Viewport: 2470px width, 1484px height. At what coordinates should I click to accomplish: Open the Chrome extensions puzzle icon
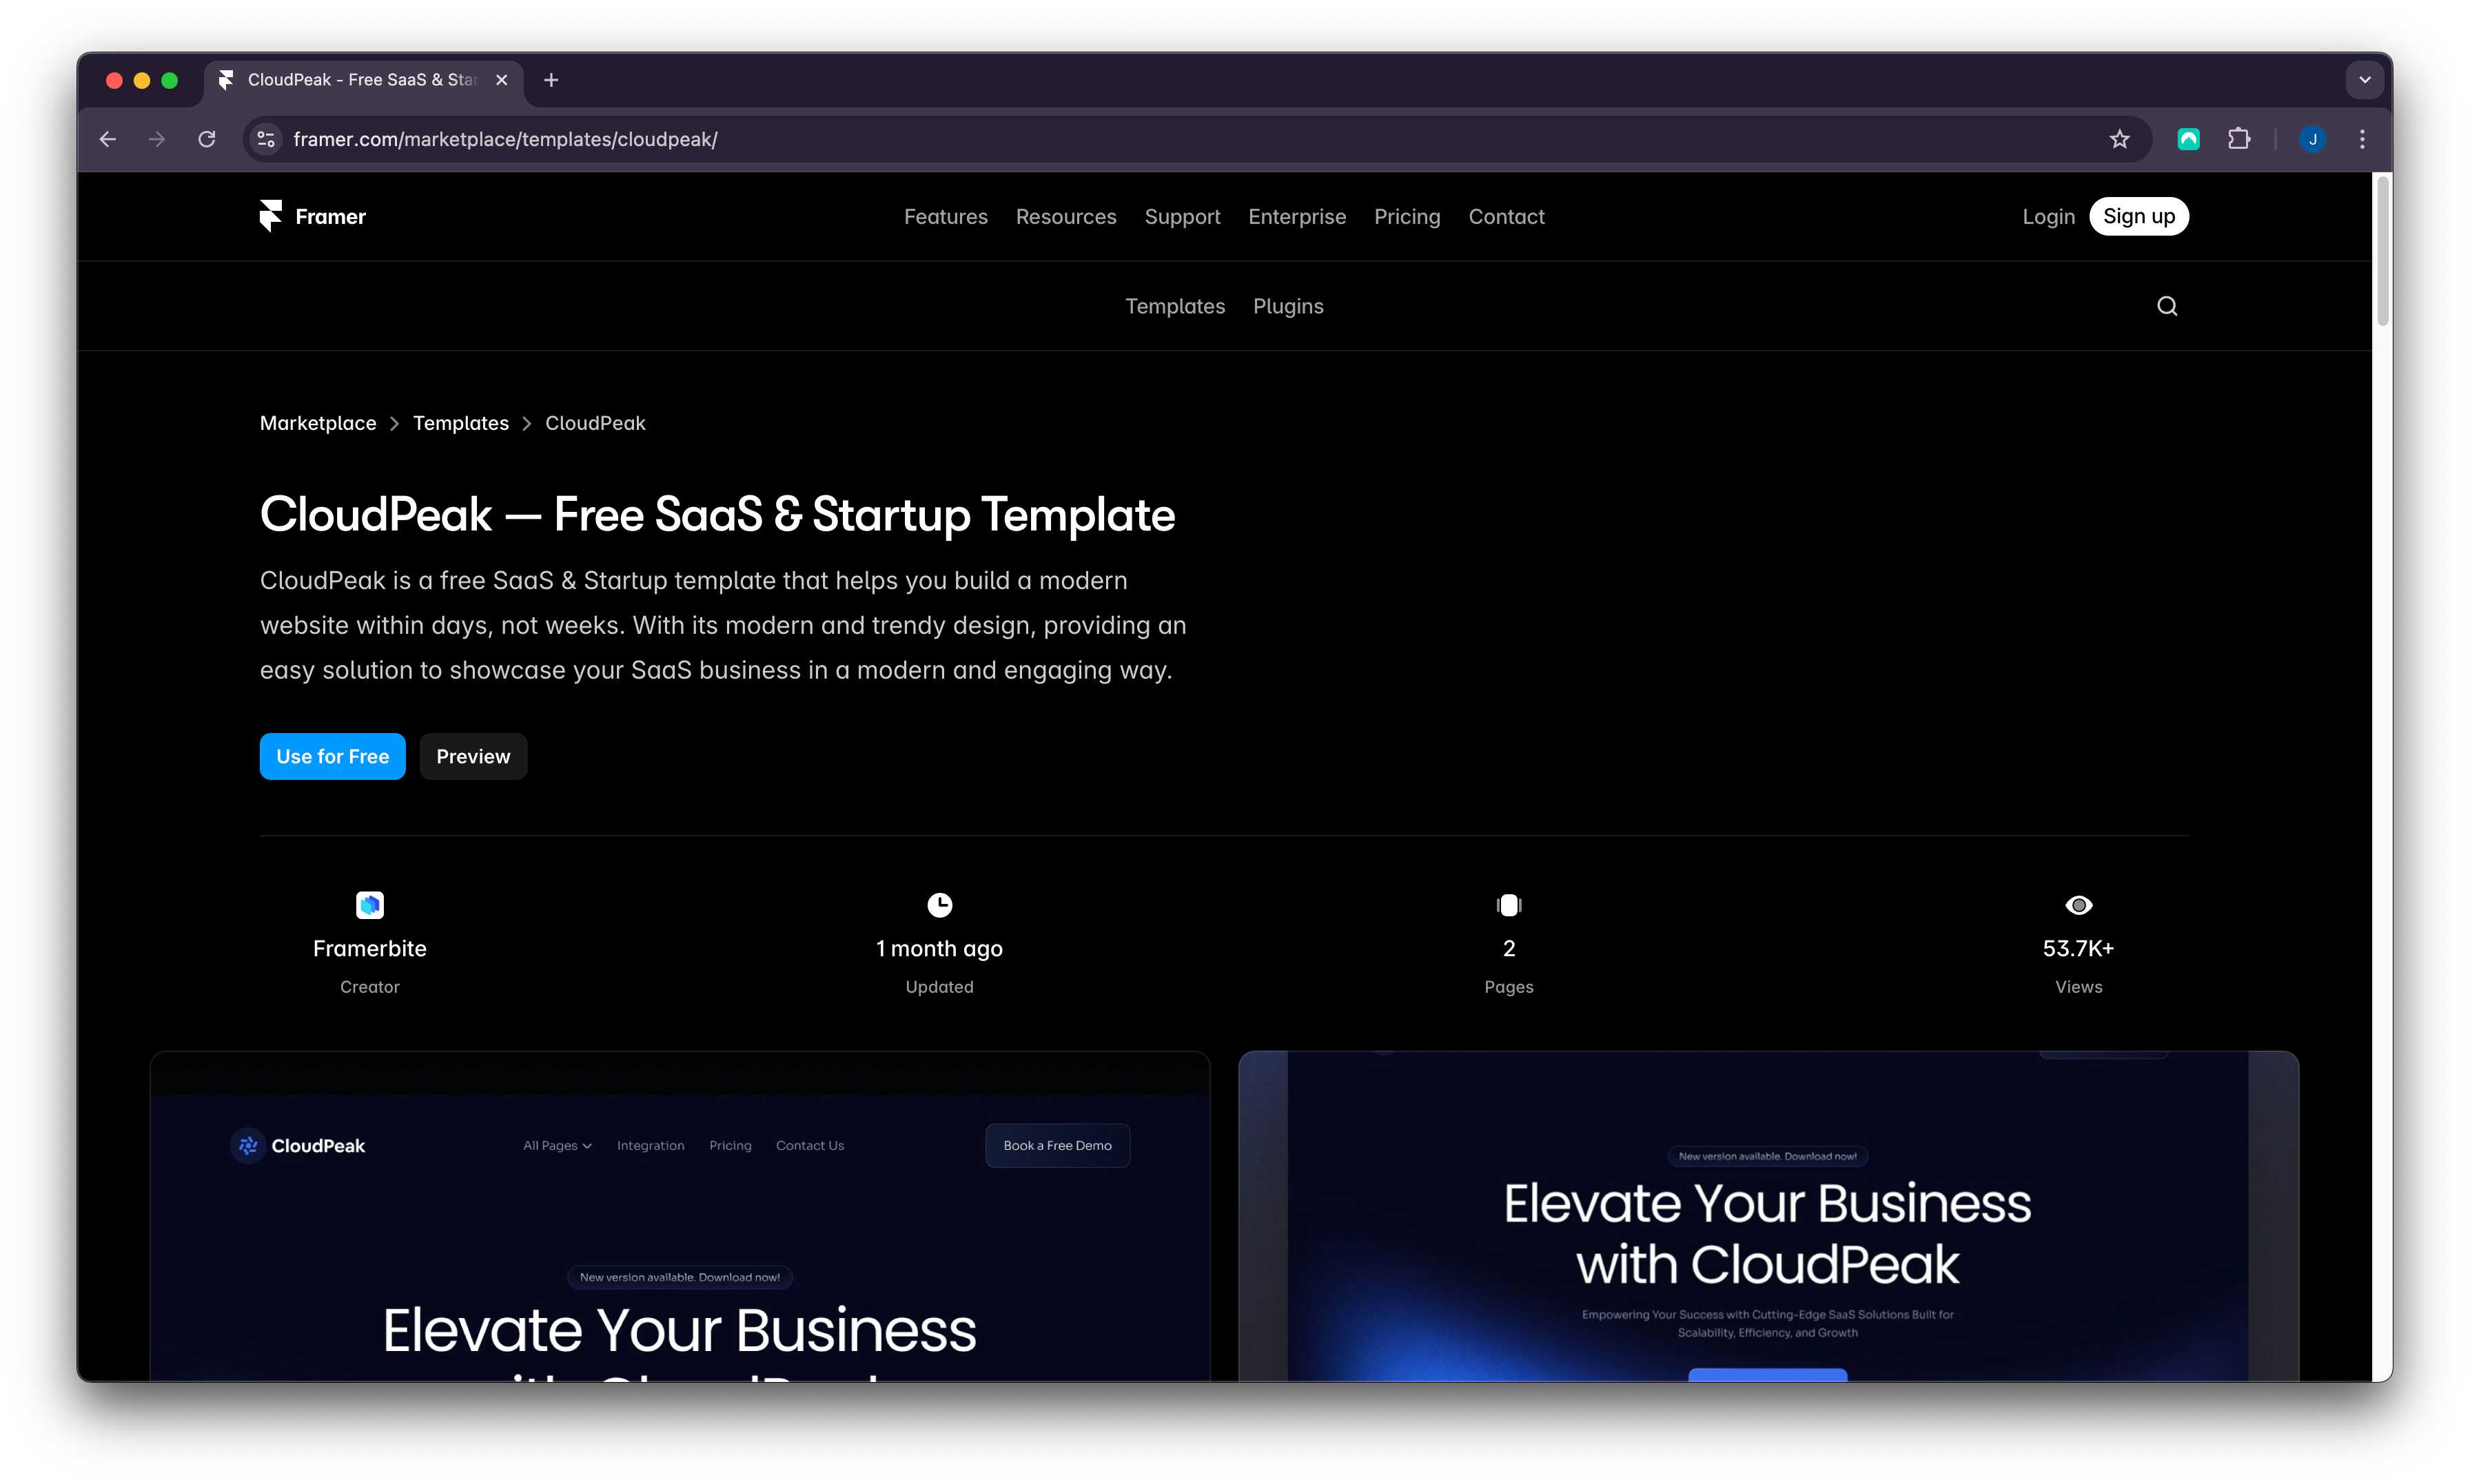point(2239,139)
